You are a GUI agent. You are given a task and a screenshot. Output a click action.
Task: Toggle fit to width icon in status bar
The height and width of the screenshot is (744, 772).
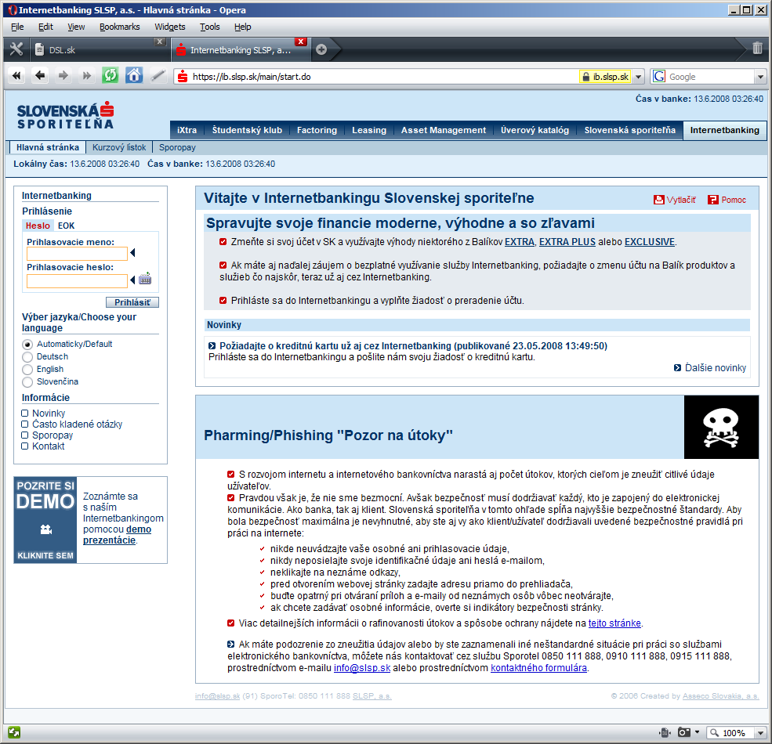[x=665, y=733]
